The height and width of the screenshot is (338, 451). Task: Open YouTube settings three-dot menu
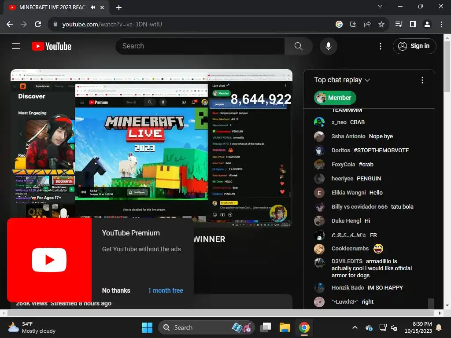point(380,46)
